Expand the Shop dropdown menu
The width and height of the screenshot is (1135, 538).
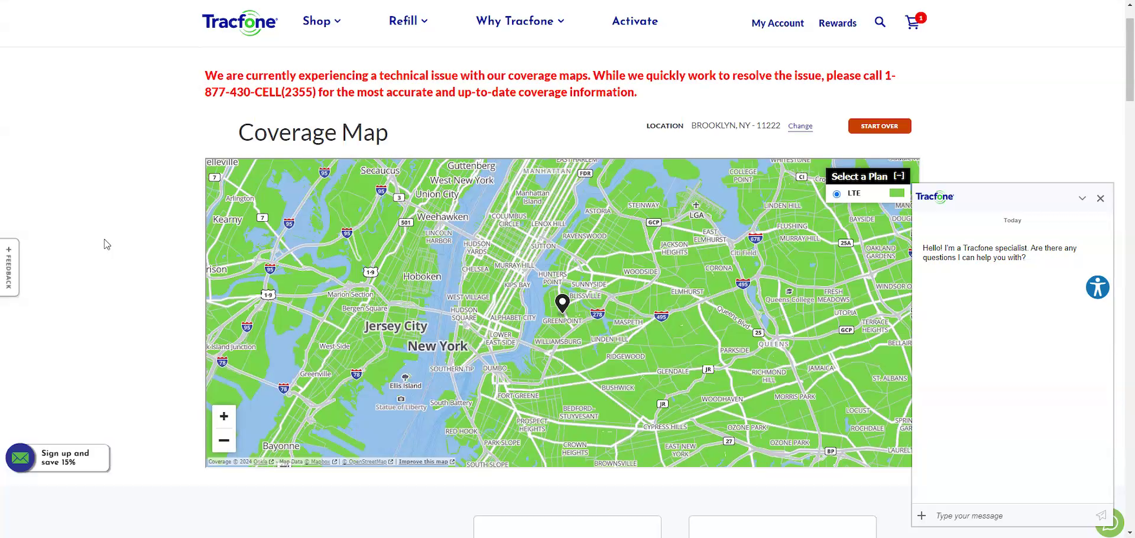pos(322,21)
